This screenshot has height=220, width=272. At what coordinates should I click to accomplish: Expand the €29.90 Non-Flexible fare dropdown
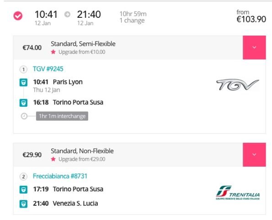click(254, 155)
